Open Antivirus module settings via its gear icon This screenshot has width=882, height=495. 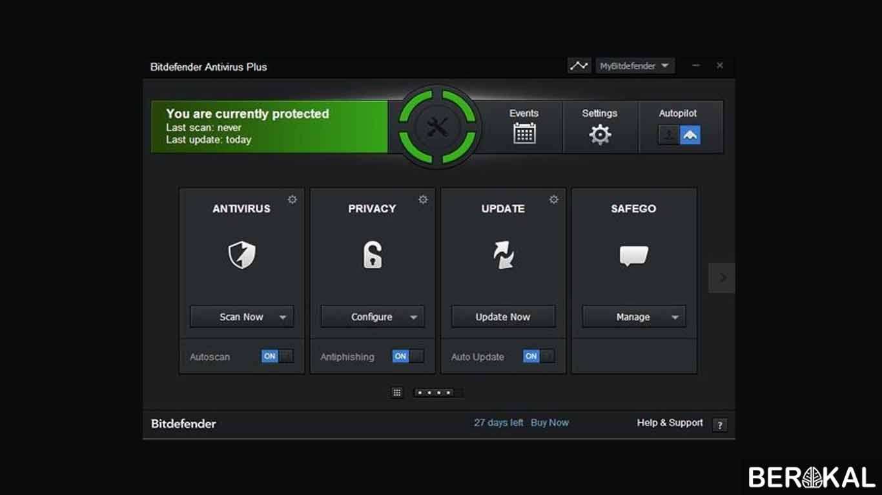coord(292,200)
